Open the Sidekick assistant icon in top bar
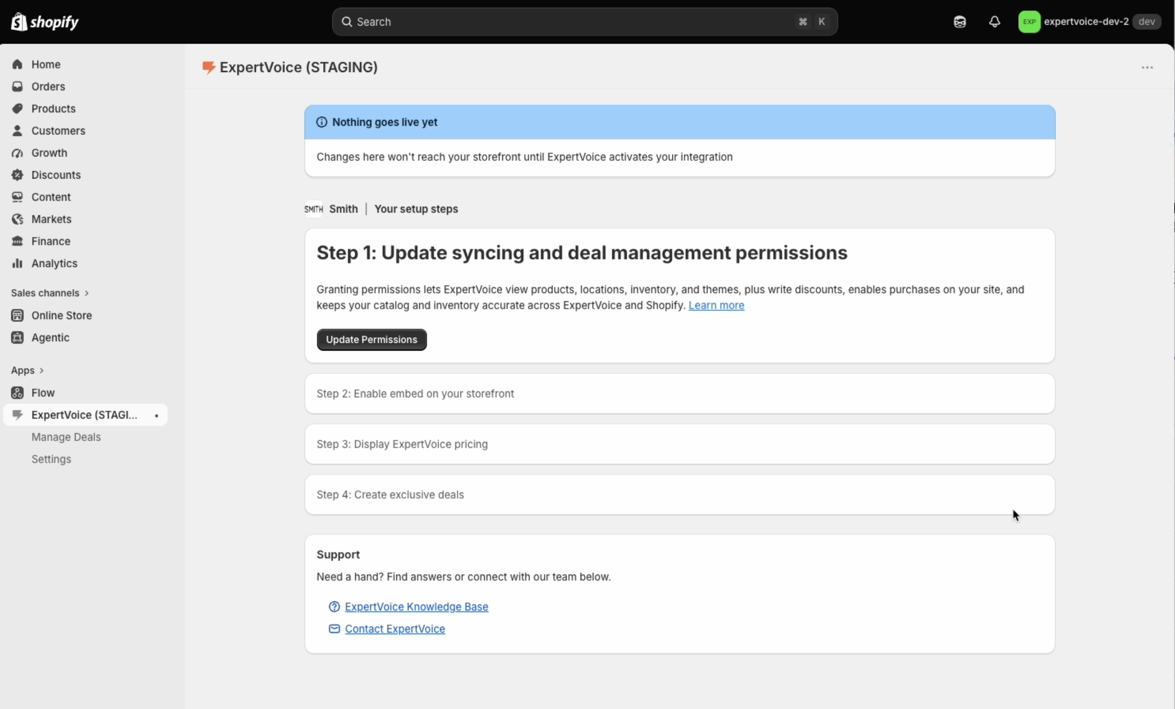Image resolution: width=1175 pixels, height=709 pixels. pyautogui.click(x=960, y=22)
